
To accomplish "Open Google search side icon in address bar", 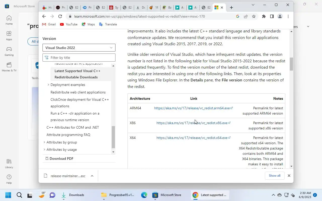I will click(237, 16).
